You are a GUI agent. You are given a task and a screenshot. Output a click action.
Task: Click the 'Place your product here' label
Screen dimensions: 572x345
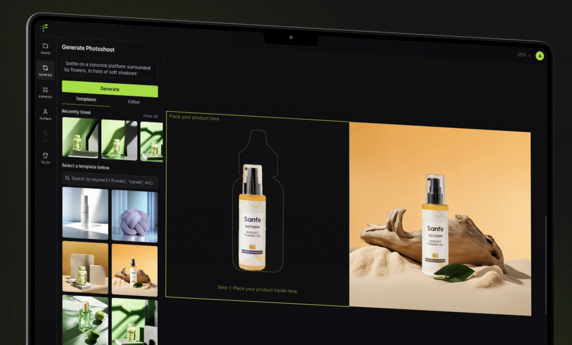coord(194,117)
